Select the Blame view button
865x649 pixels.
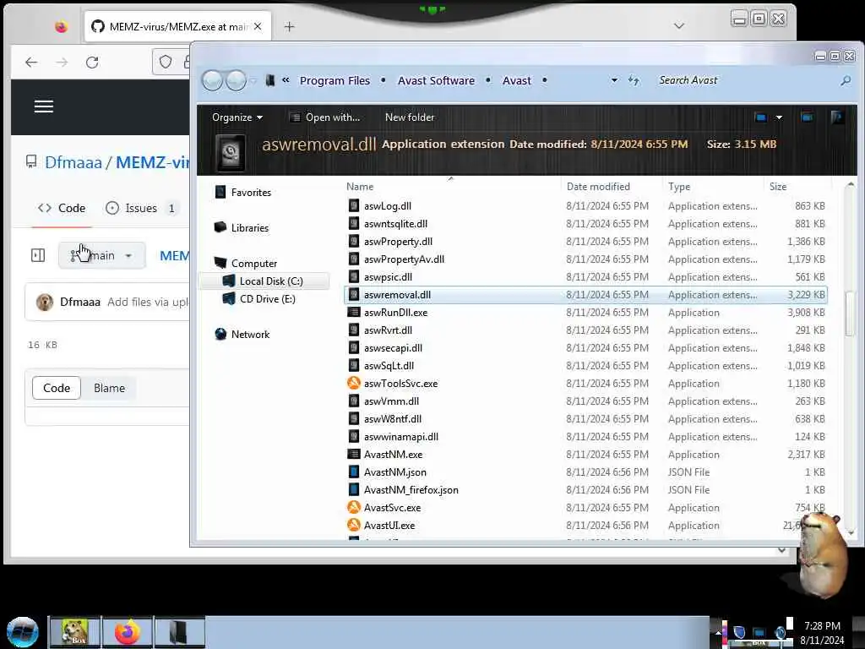click(109, 388)
